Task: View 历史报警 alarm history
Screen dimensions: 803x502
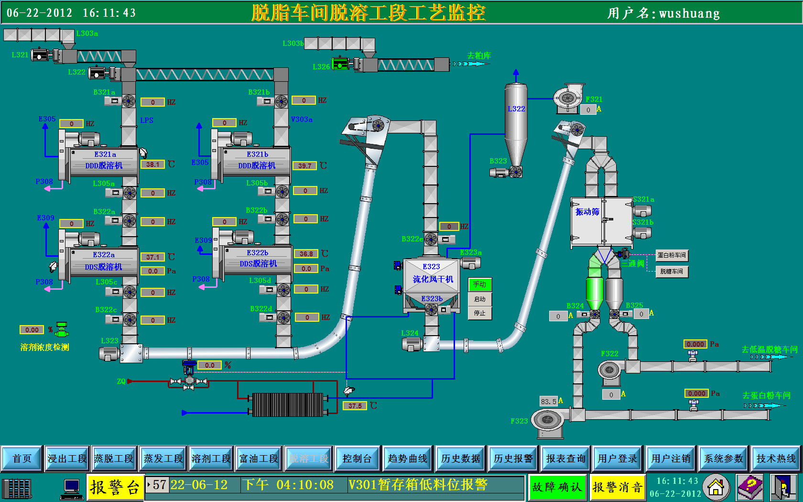Action: click(513, 458)
